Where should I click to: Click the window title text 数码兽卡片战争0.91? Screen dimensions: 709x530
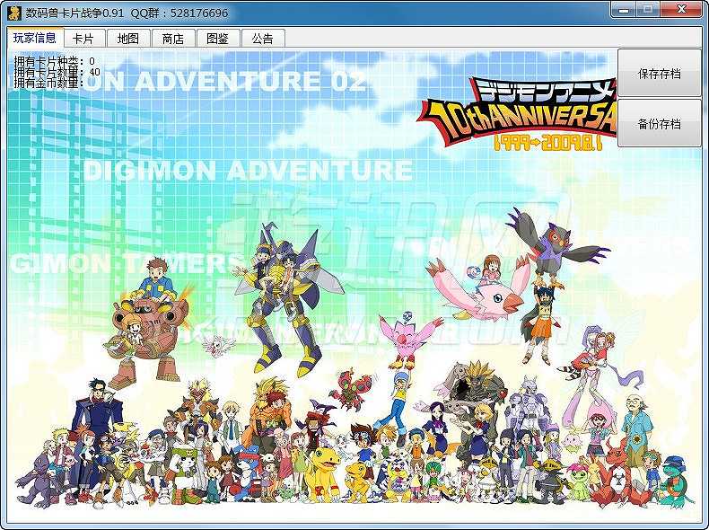point(74,13)
